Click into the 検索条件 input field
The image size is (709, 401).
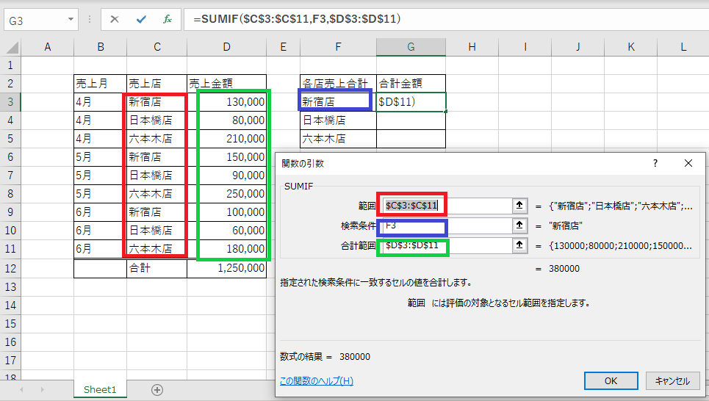pos(447,225)
